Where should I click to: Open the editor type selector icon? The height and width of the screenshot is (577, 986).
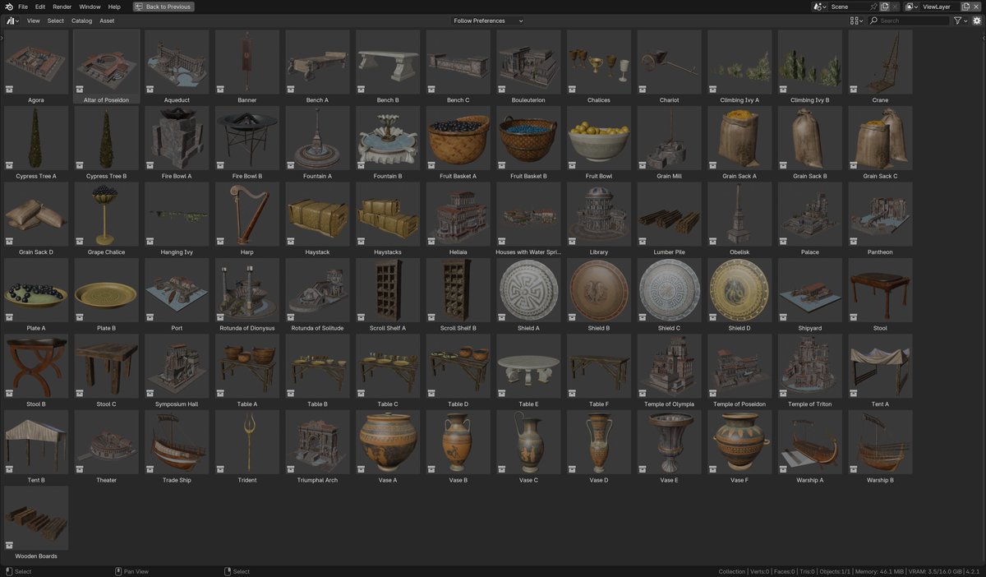pos(12,21)
